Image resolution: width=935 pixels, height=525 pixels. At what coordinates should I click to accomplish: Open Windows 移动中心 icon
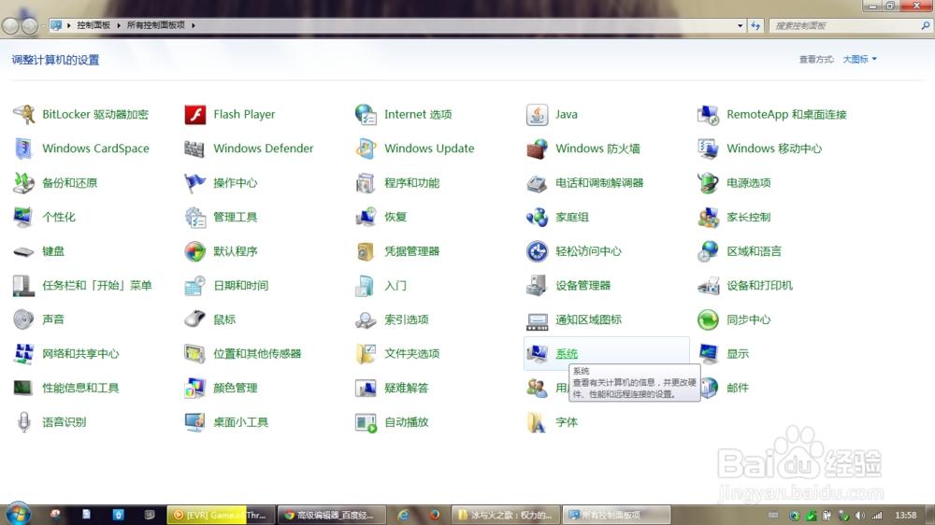coord(708,149)
